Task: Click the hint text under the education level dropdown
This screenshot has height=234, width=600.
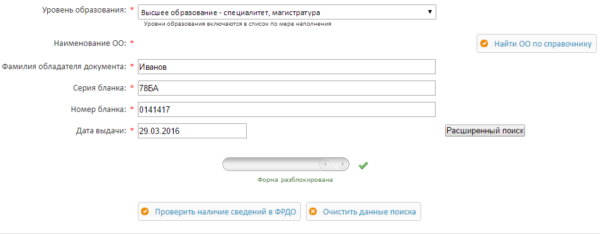Action: point(237,24)
